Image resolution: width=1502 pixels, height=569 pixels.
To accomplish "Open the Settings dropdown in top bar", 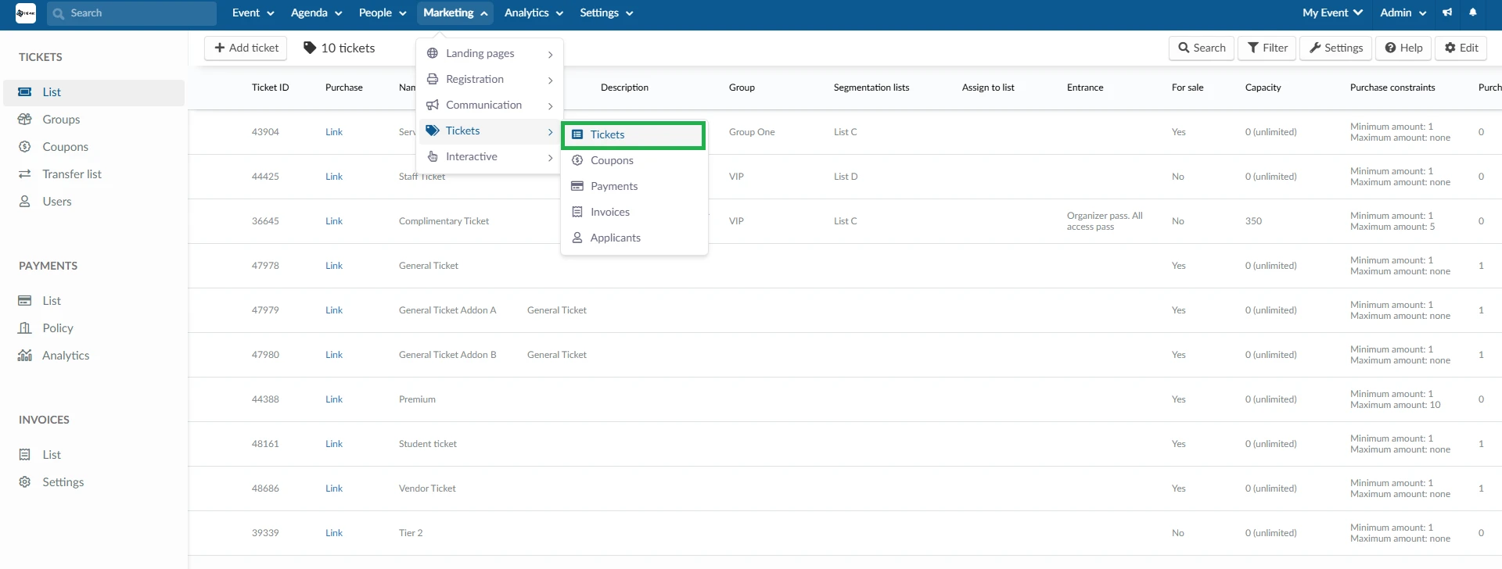I will (606, 13).
